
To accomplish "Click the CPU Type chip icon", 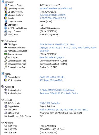I will (6, 44).
